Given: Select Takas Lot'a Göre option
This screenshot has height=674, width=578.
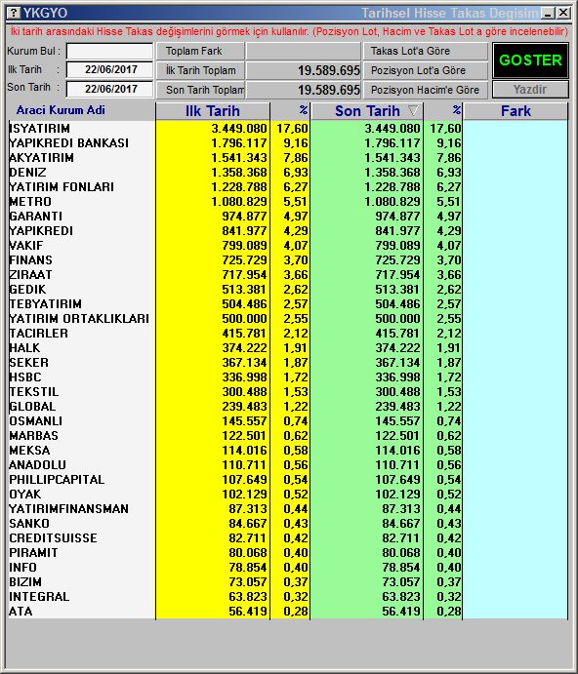Looking at the screenshot, I should [426, 51].
